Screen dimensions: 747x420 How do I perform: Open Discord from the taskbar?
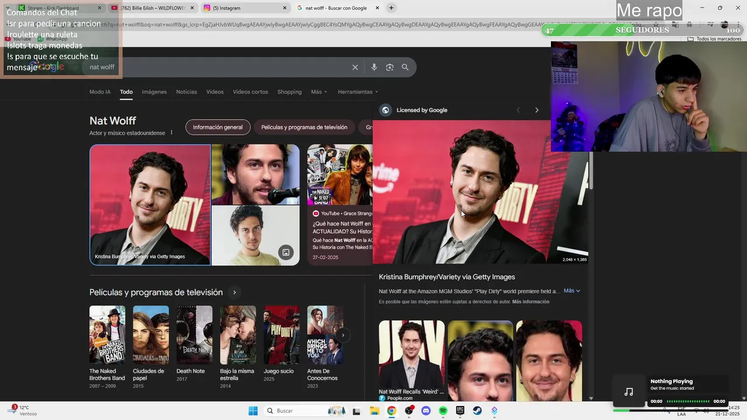pos(425,411)
